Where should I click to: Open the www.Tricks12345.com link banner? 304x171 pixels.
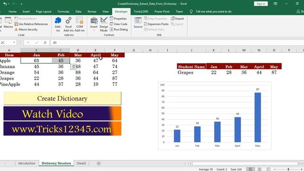[x=62, y=129]
